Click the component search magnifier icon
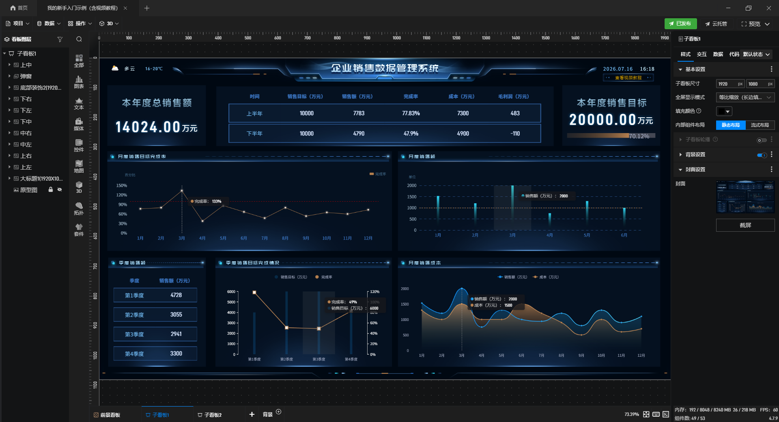This screenshot has width=779, height=422. 79,39
